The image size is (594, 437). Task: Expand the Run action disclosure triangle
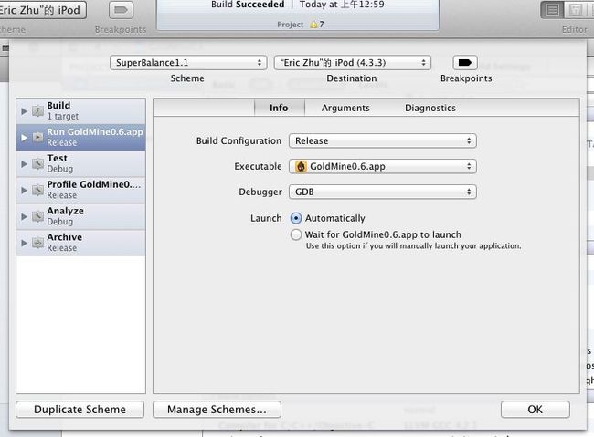(x=25, y=138)
